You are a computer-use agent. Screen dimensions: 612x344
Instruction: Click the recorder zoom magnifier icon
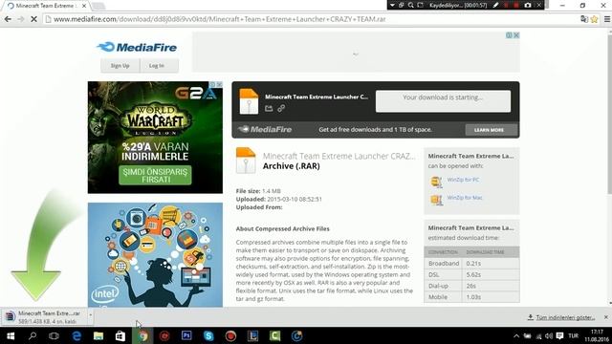[x=410, y=5]
